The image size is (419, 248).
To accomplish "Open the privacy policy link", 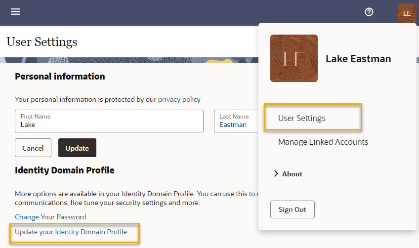I will click(179, 99).
